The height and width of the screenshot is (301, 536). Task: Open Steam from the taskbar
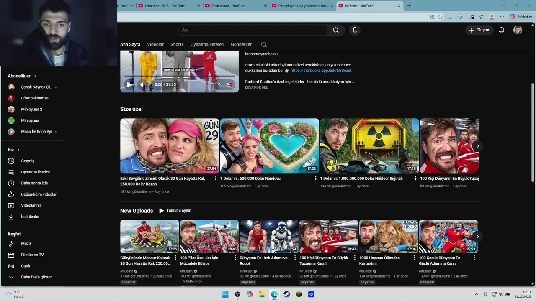point(286,294)
